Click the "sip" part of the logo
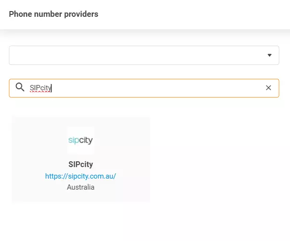The image size is (290, 241). (x=74, y=141)
